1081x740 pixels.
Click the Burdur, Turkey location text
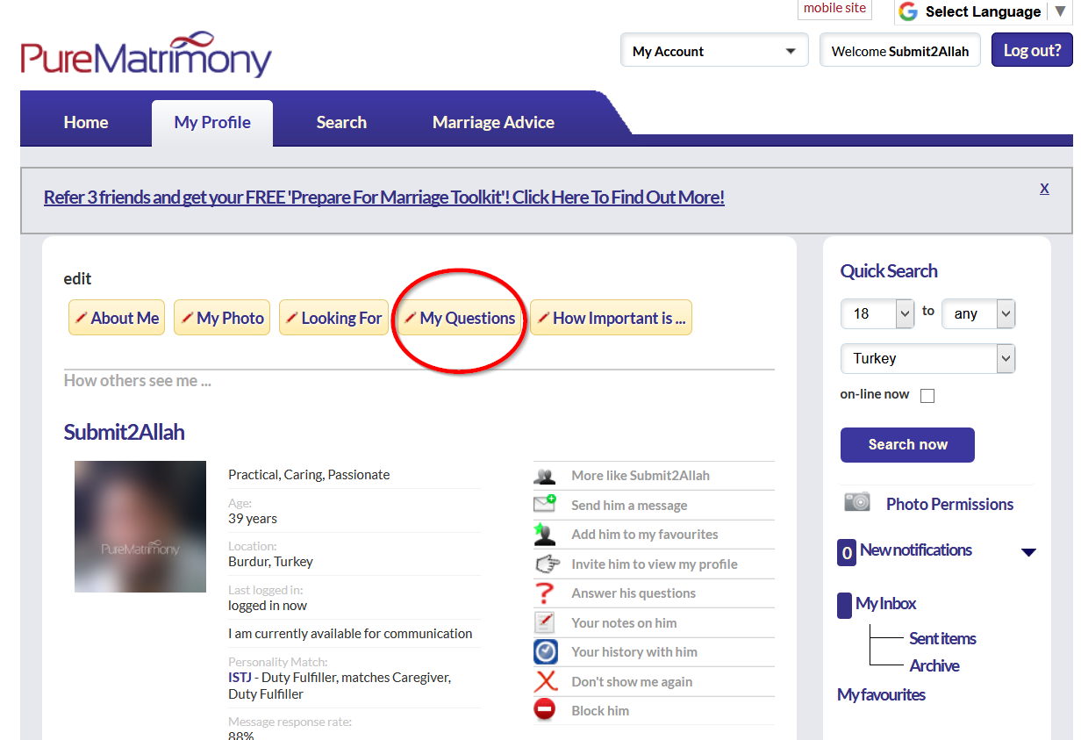[x=270, y=561]
